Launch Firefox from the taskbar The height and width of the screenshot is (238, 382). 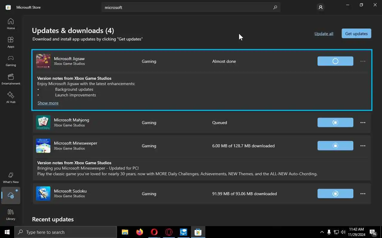click(139, 232)
